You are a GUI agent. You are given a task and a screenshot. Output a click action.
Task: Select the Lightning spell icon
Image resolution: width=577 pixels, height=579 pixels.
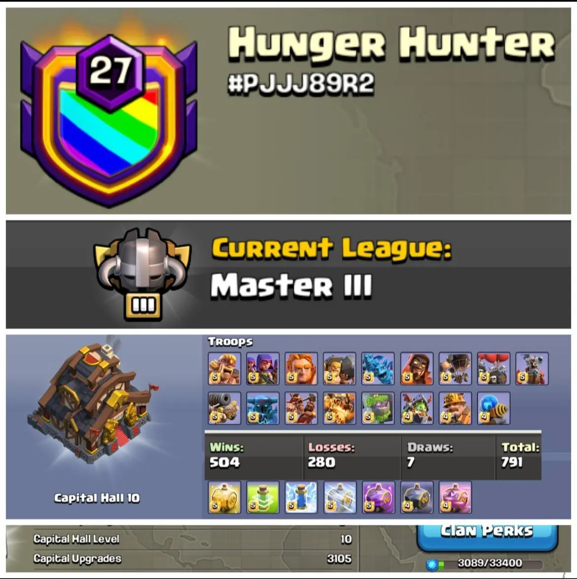pyautogui.click(x=301, y=497)
